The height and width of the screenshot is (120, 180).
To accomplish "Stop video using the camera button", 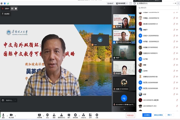I will [x=11, y=115].
